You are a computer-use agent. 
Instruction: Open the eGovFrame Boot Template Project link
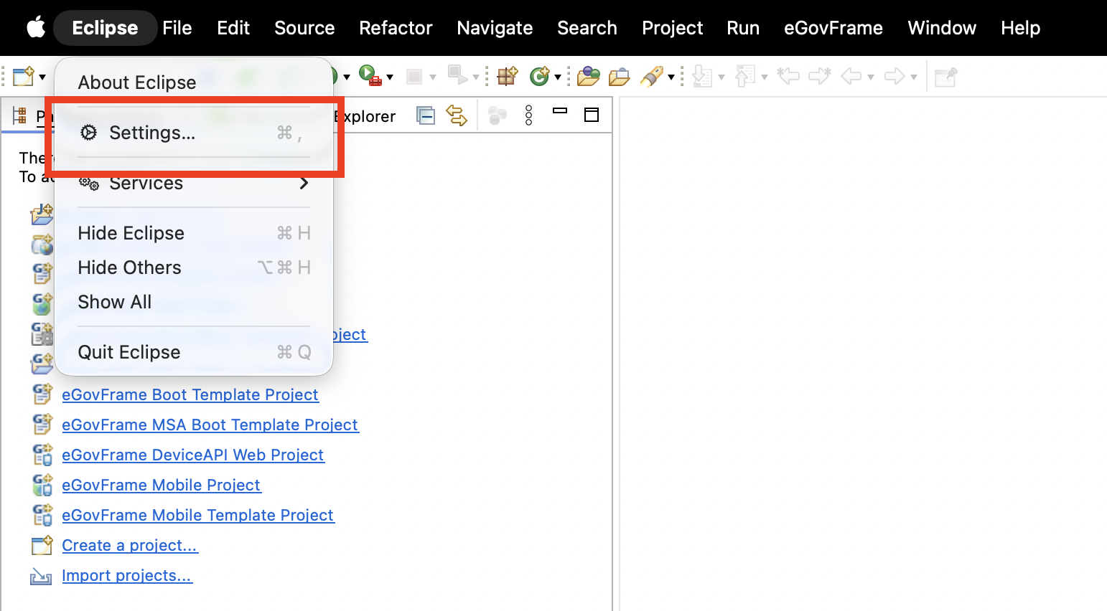pos(190,394)
